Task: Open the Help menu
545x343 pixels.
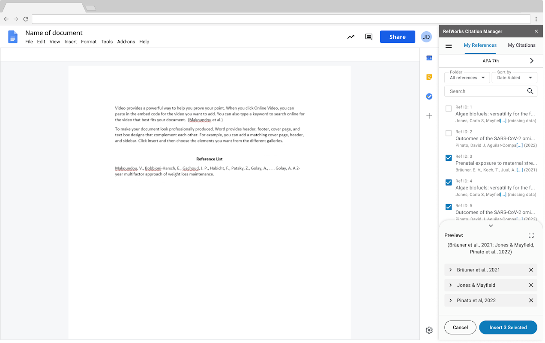Action: pyautogui.click(x=144, y=42)
